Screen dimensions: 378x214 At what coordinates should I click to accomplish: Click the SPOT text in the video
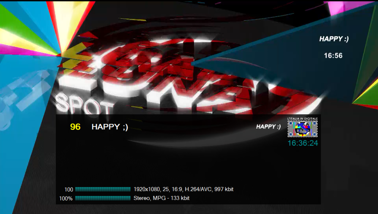pos(84,103)
